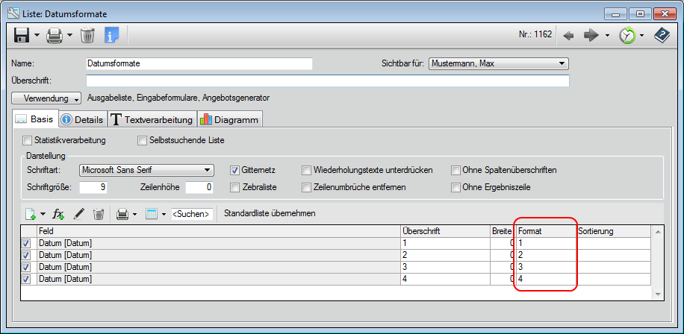The image size is (684, 334).
Task: Click the Sortierung column header
Action: point(615,231)
